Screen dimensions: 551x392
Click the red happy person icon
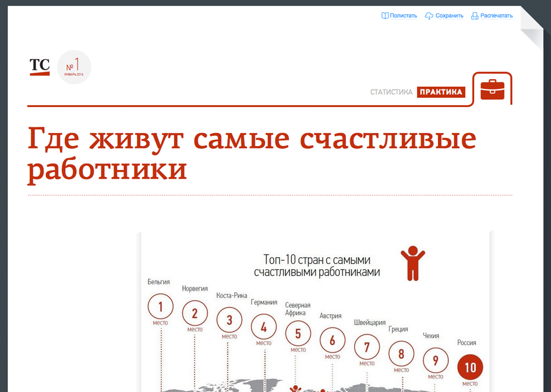pyautogui.click(x=412, y=262)
